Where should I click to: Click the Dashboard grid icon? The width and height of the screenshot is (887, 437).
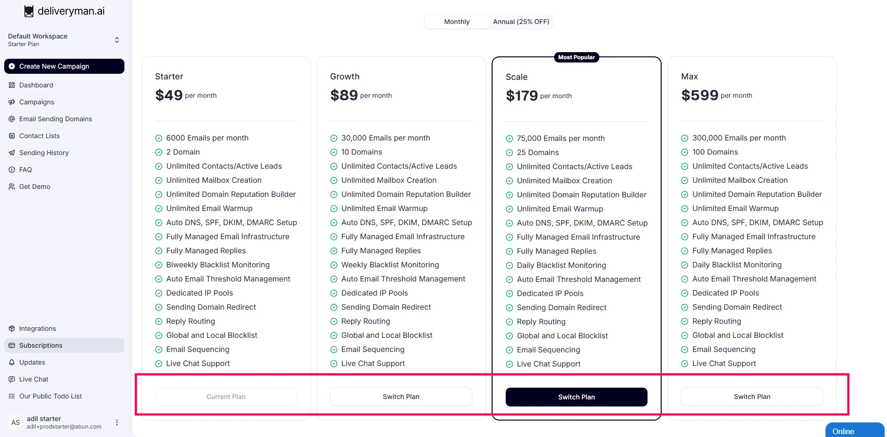click(x=12, y=85)
